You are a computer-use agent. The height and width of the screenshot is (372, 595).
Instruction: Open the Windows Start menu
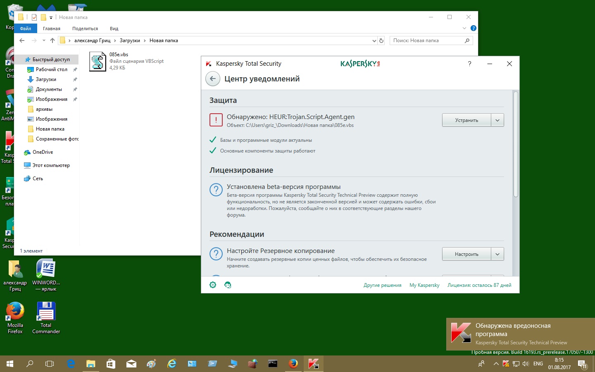pos(10,364)
